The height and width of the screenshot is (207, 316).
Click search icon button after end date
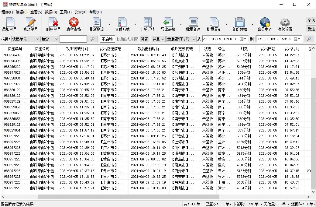(309, 39)
